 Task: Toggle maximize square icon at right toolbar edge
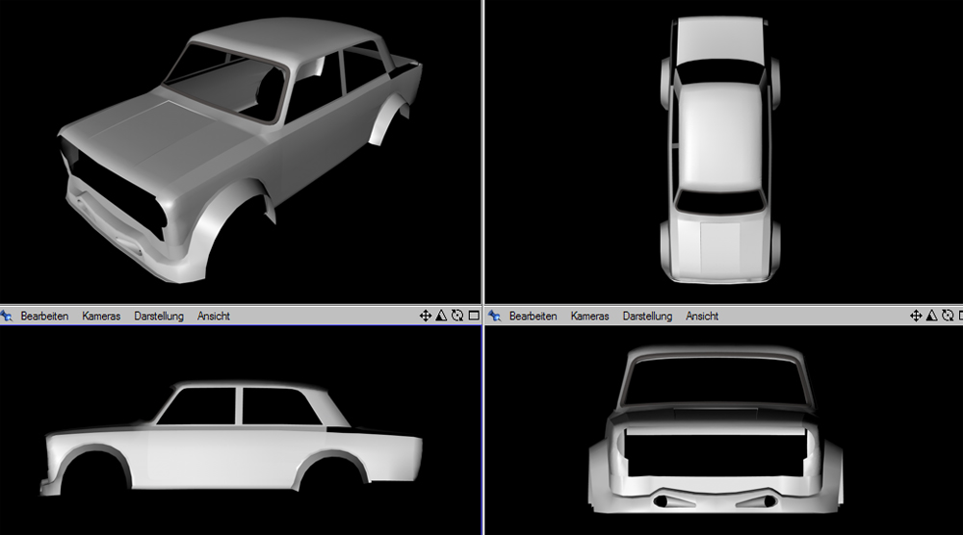coord(959,316)
